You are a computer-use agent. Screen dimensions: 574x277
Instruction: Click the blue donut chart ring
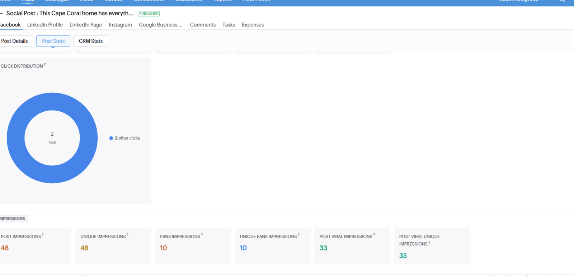point(16,138)
